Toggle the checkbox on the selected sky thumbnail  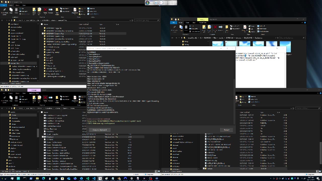click(226, 42)
